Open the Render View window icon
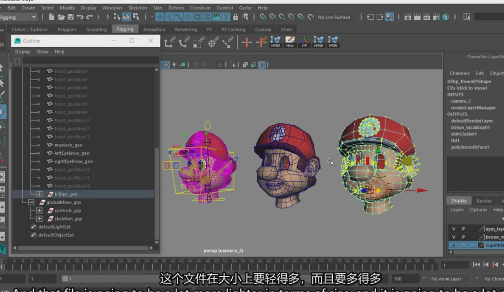Viewport: 504px width, 292px height. click(407, 17)
